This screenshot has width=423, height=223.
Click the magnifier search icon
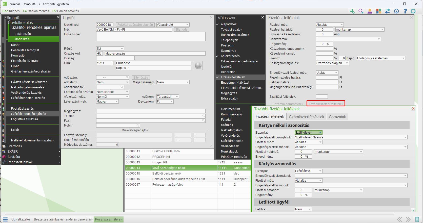(361, 11)
